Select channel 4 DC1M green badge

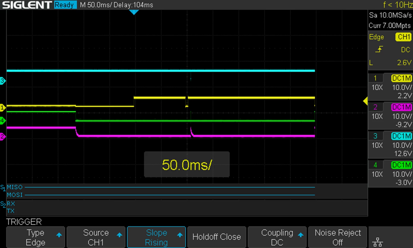point(401,165)
